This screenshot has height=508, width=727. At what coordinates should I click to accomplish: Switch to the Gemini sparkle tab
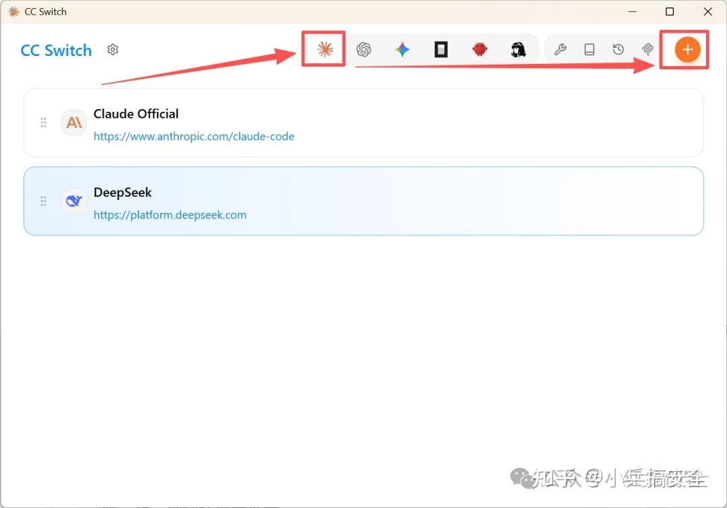pyautogui.click(x=403, y=49)
